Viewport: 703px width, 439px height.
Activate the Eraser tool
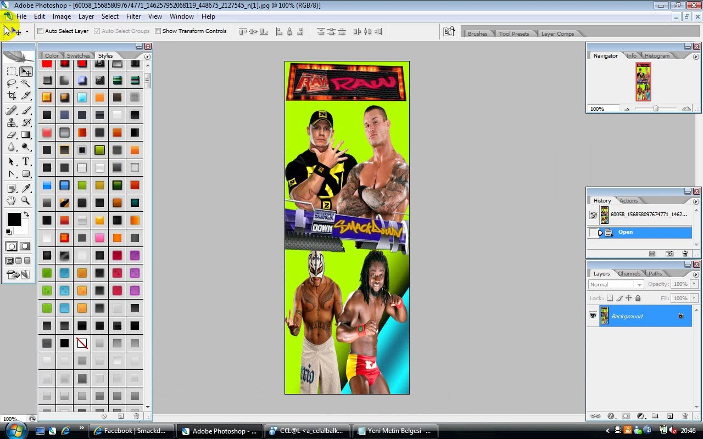[12, 135]
